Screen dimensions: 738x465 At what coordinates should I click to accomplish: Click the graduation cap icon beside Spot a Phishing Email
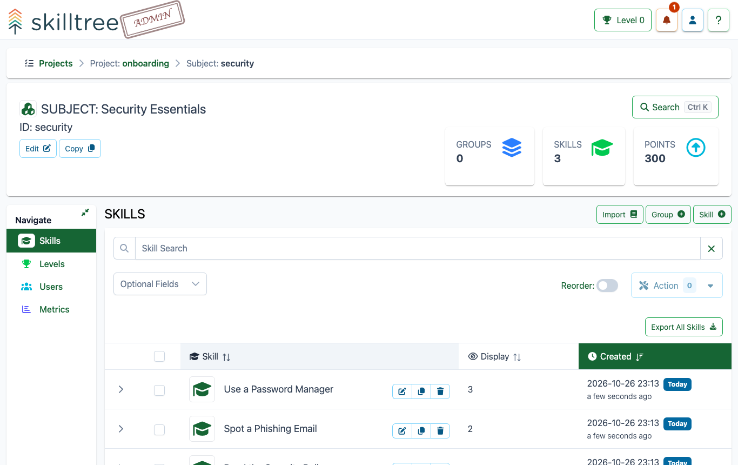coord(202,429)
